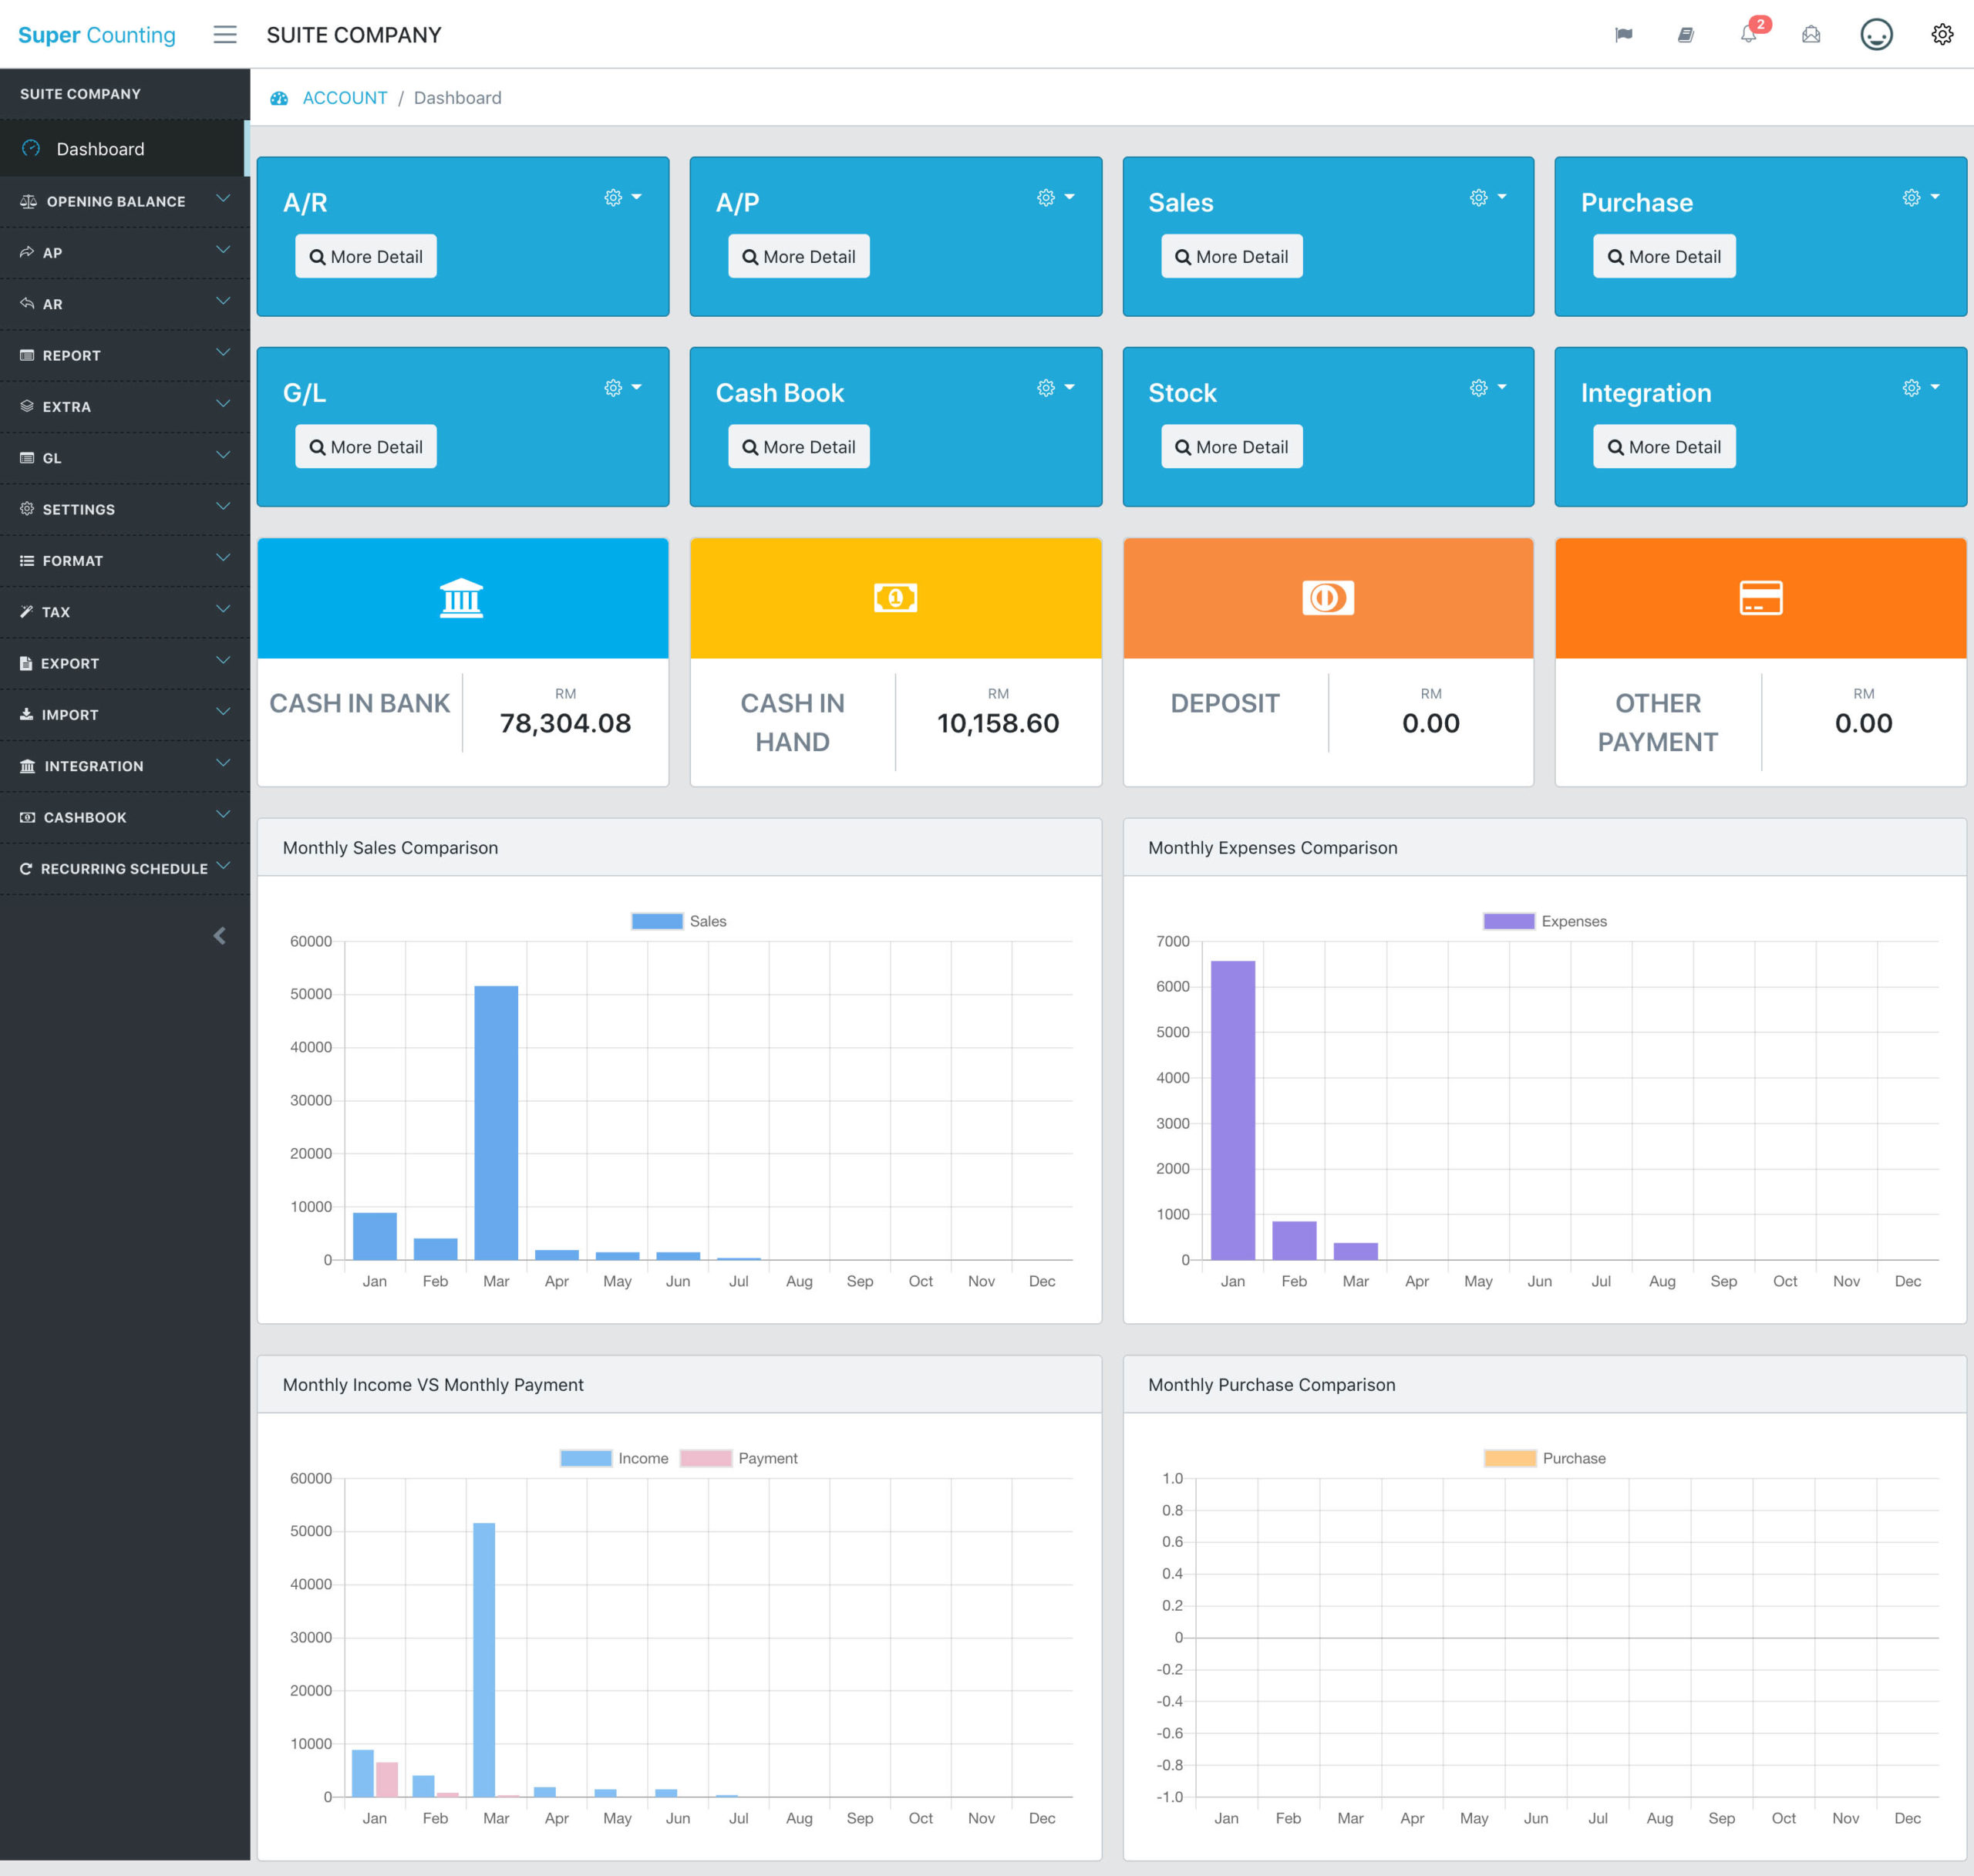Viewport: 1974px width, 1876px height.
Task: Open the gear dropdown on the Sales card
Action: click(1488, 197)
